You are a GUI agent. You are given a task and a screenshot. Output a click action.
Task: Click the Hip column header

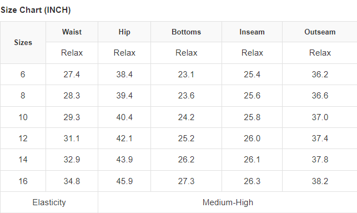tap(124, 32)
